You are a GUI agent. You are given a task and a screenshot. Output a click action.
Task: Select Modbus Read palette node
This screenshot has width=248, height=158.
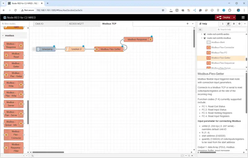coord(14,55)
